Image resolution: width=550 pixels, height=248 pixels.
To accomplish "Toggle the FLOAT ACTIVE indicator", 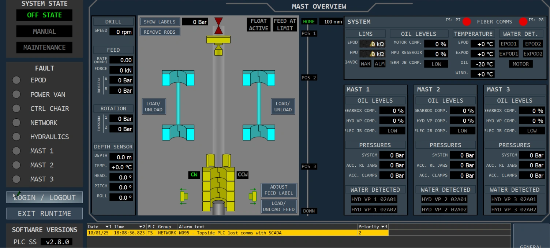I will (x=259, y=25).
